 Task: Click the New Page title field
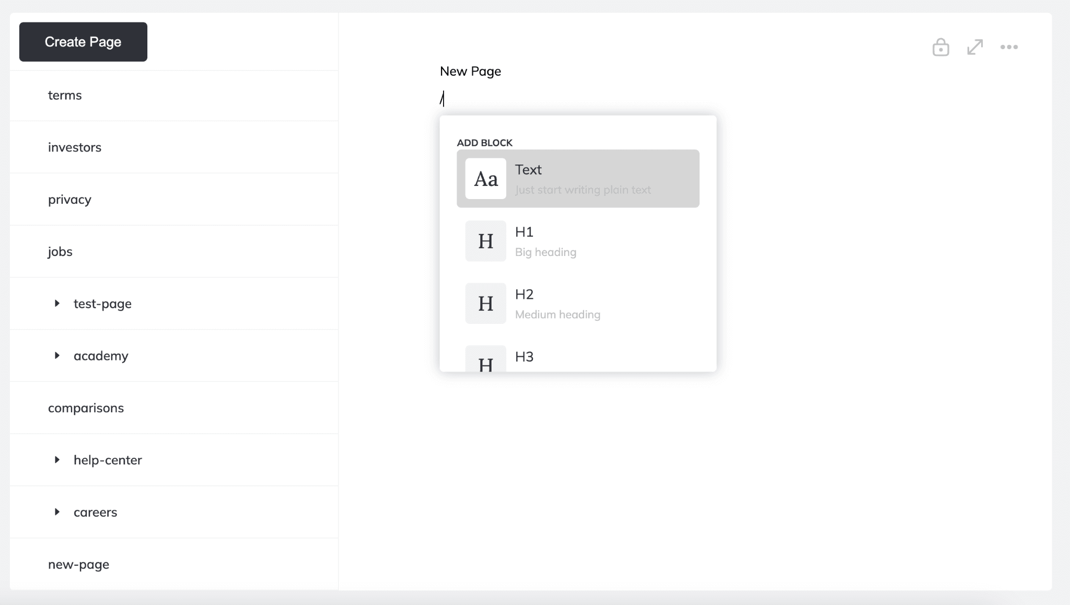tap(470, 72)
